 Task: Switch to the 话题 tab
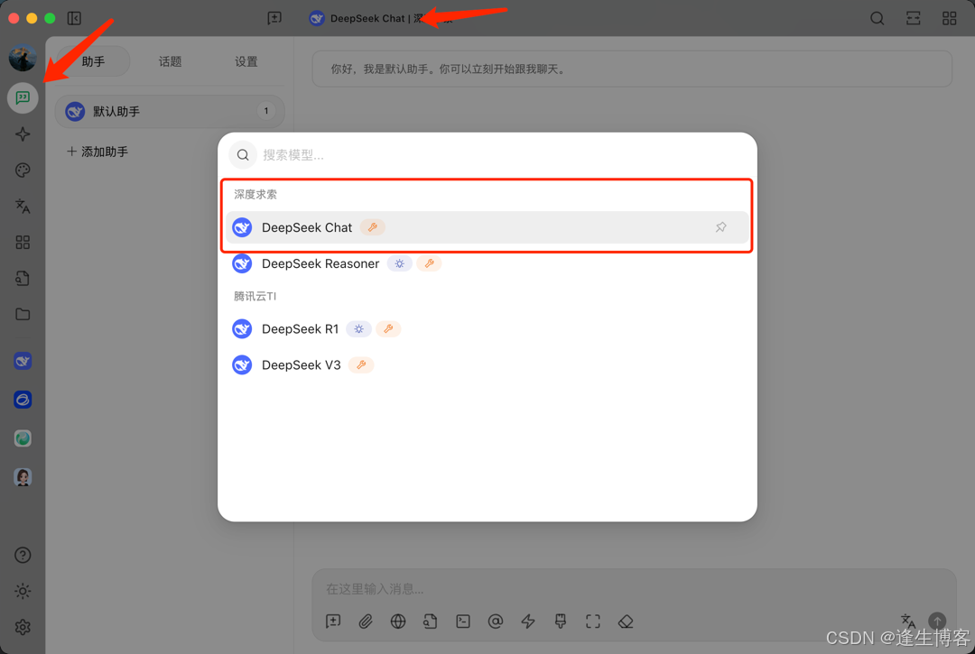coord(170,61)
